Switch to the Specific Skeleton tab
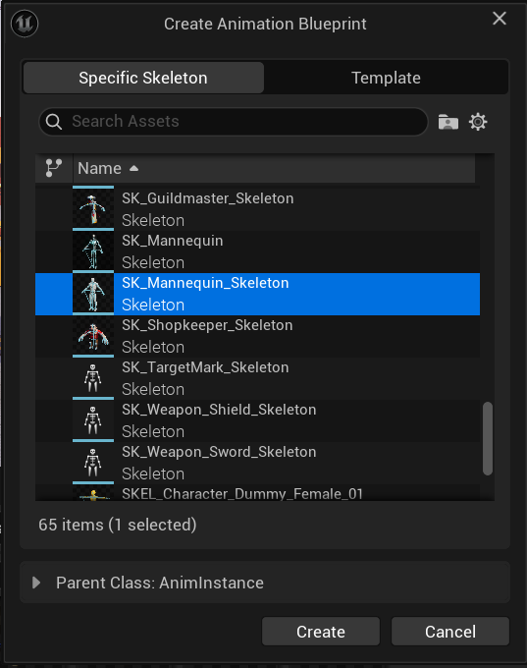 (143, 78)
